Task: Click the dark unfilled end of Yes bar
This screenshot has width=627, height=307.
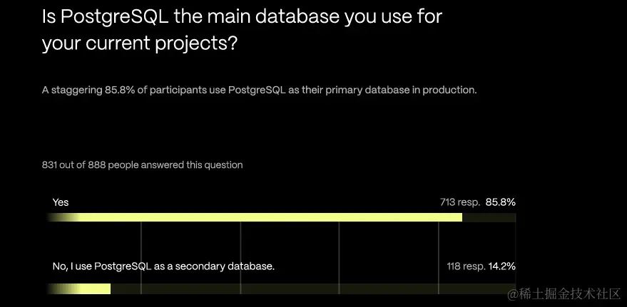Action: (x=489, y=217)
